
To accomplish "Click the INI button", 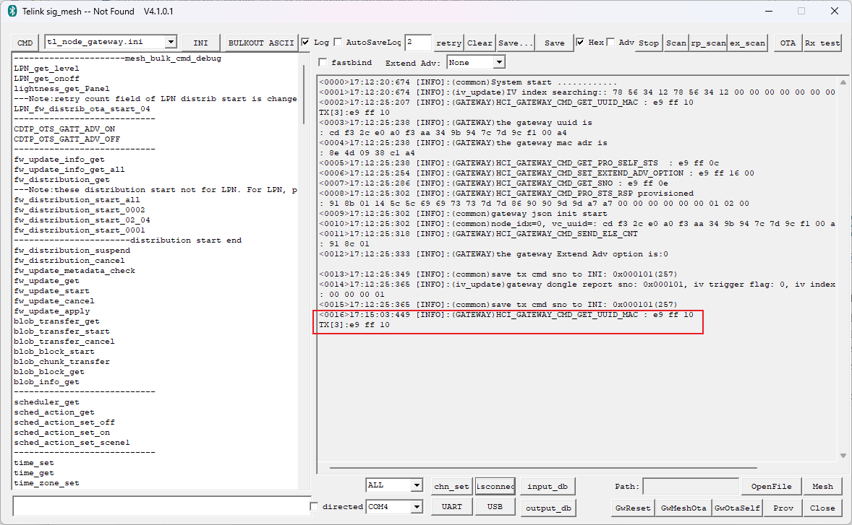I will [200, 43].
